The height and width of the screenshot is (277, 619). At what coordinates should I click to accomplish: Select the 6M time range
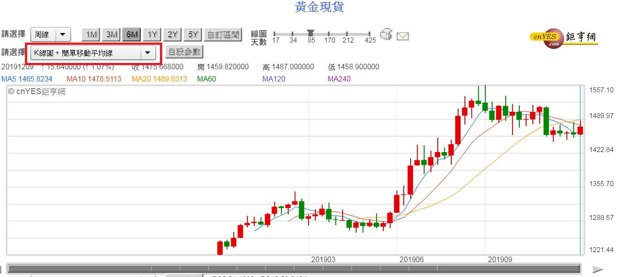[x=132, y=34]
